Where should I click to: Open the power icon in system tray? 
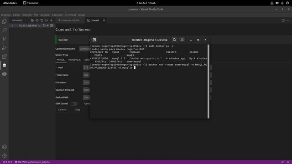[287, 3]
